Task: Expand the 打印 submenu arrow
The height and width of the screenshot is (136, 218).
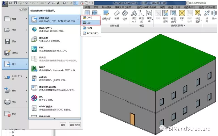Action: click(x=26, y=102)
